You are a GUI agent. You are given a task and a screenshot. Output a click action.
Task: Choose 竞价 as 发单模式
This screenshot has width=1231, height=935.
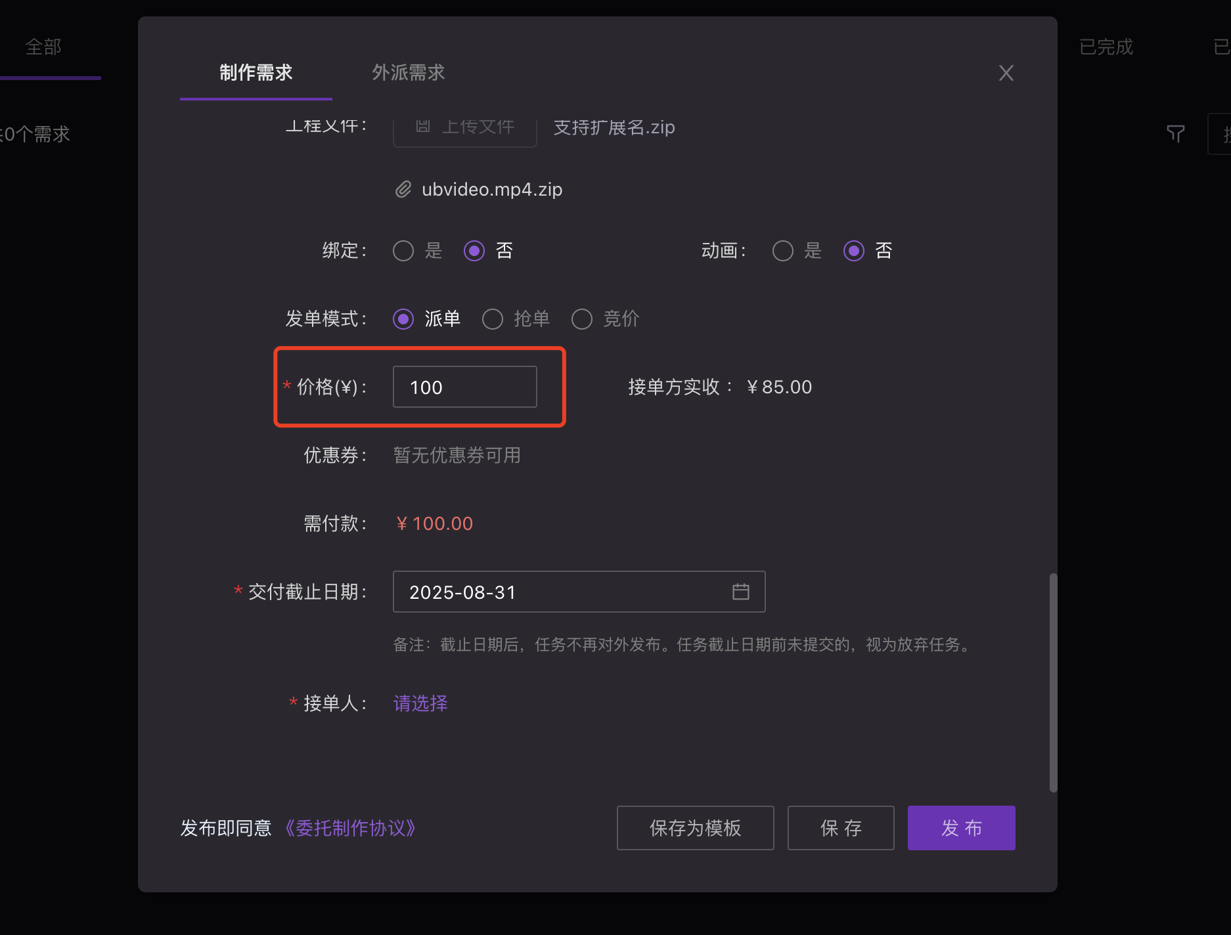pos(582,319)
